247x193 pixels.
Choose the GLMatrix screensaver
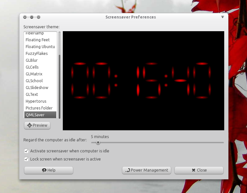(x=40, y=74)
